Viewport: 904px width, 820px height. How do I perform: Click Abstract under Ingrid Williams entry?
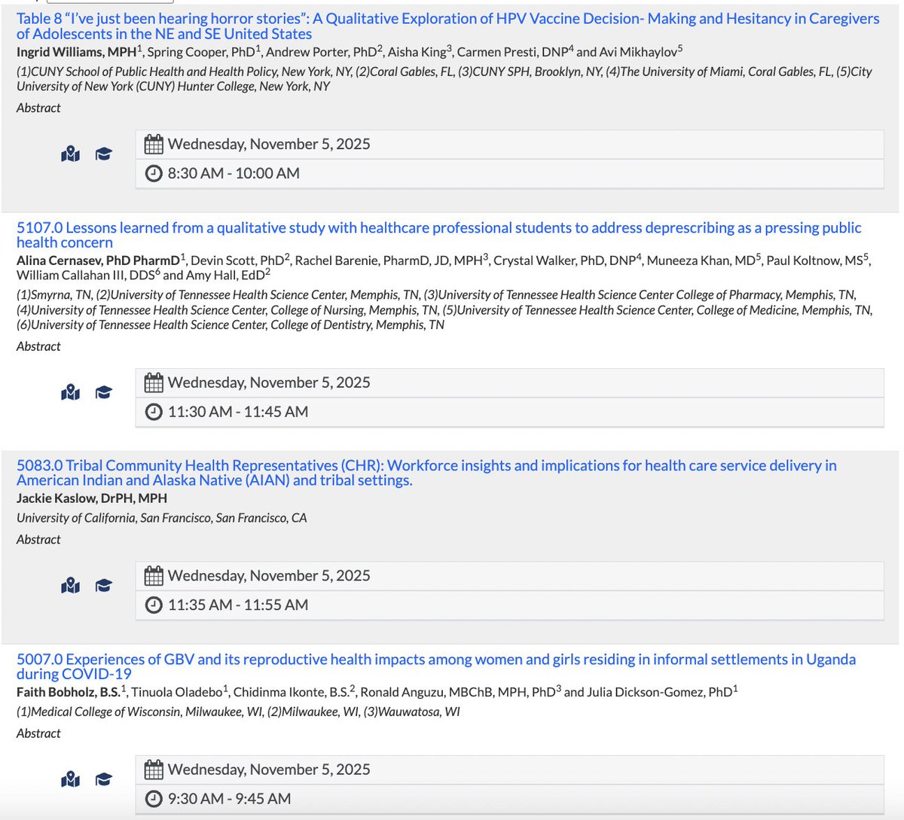[x=38, y=108]
